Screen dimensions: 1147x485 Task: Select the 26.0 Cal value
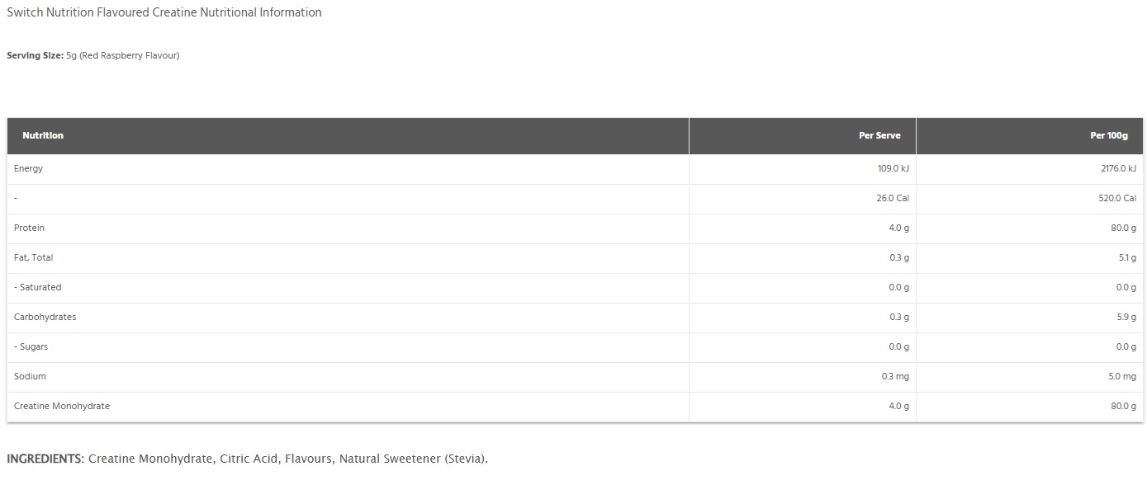[893, 198]
